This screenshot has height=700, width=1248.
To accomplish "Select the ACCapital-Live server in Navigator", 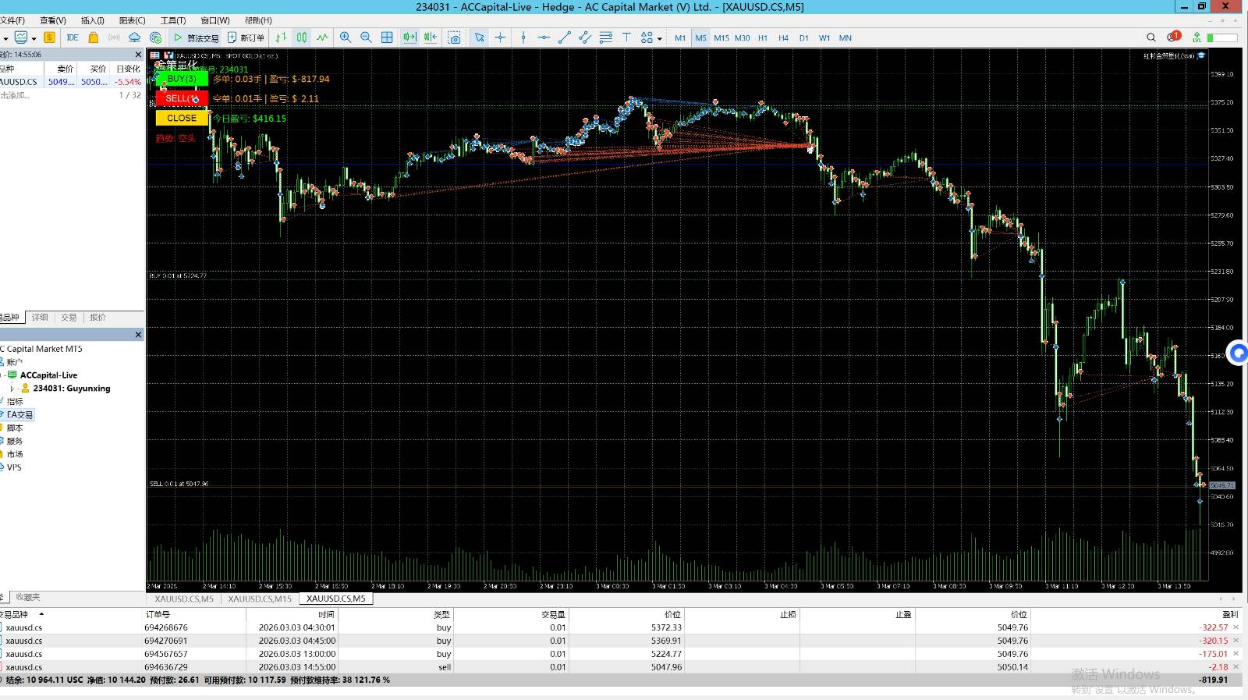I will (x=48, y=375).
